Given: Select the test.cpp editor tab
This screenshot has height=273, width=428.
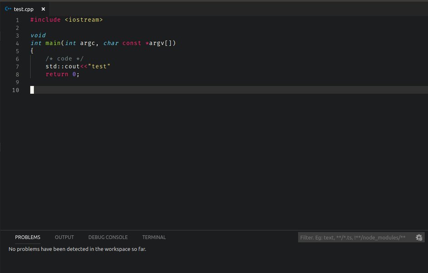Looking at the screenshot, I should click(x=24, y=9).
